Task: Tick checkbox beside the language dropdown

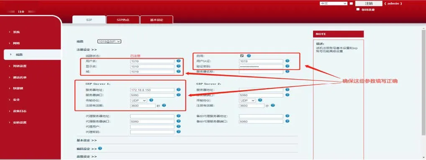Action: click(351, 3)
